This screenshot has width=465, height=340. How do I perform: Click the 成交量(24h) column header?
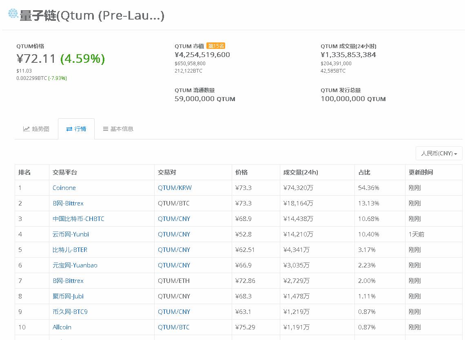click(x=301, y=172)
